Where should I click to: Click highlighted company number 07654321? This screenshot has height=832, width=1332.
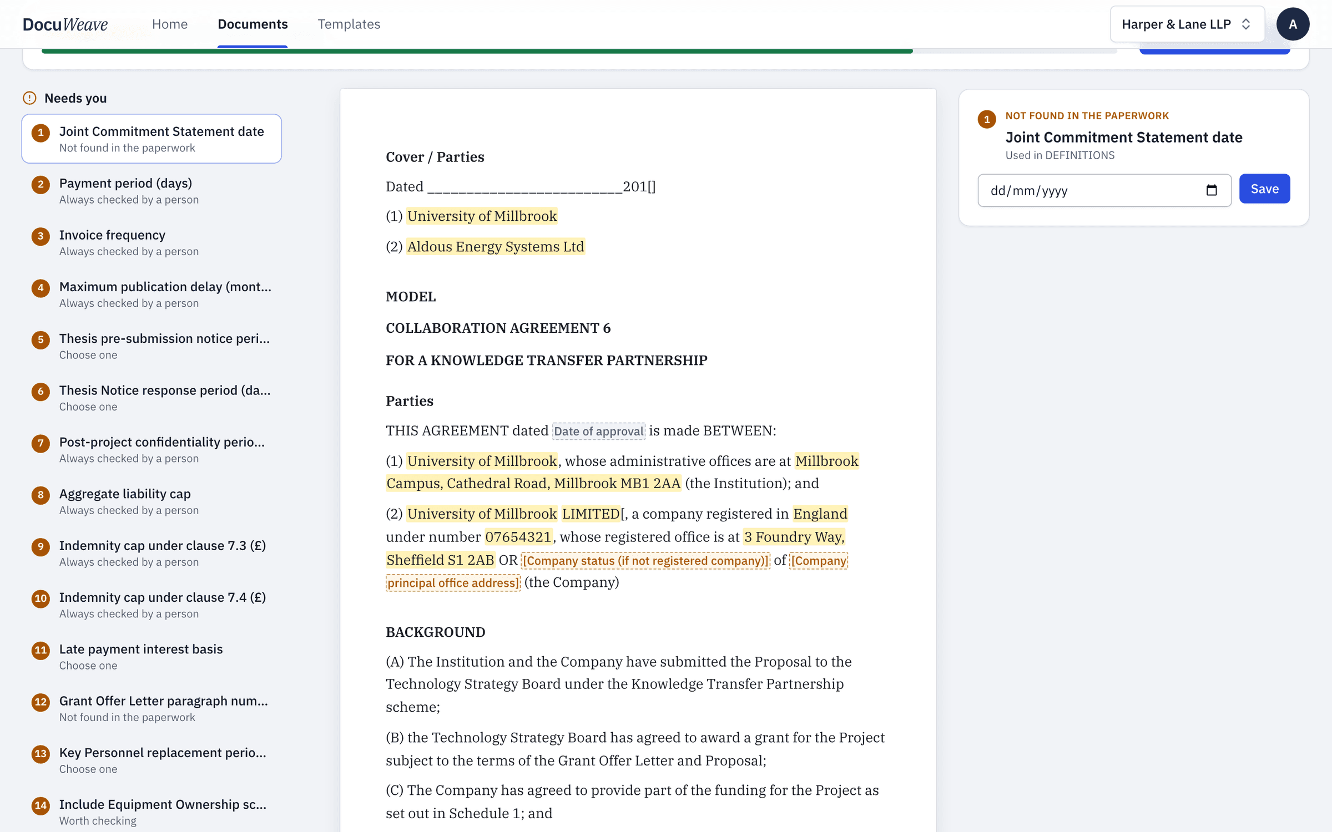pyautogui.click(x=518, y=537)
